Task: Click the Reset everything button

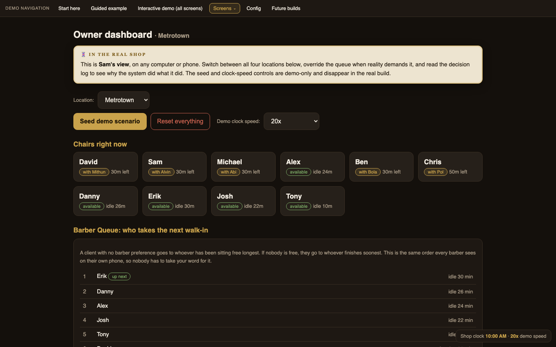Action: click(180, 121)
